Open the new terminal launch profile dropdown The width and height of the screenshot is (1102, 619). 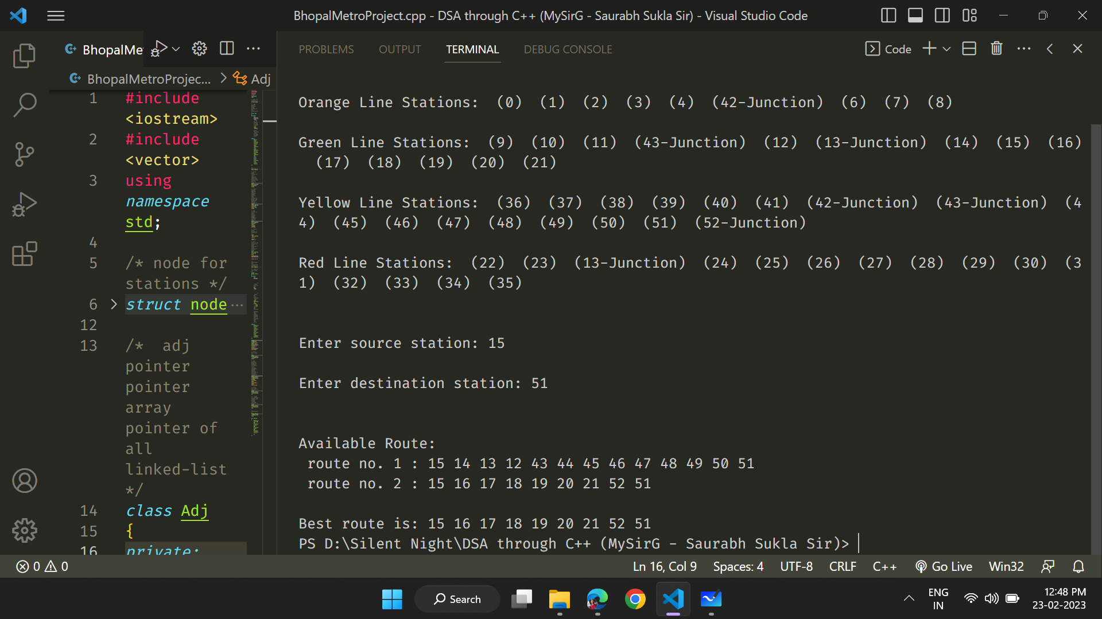947,49
